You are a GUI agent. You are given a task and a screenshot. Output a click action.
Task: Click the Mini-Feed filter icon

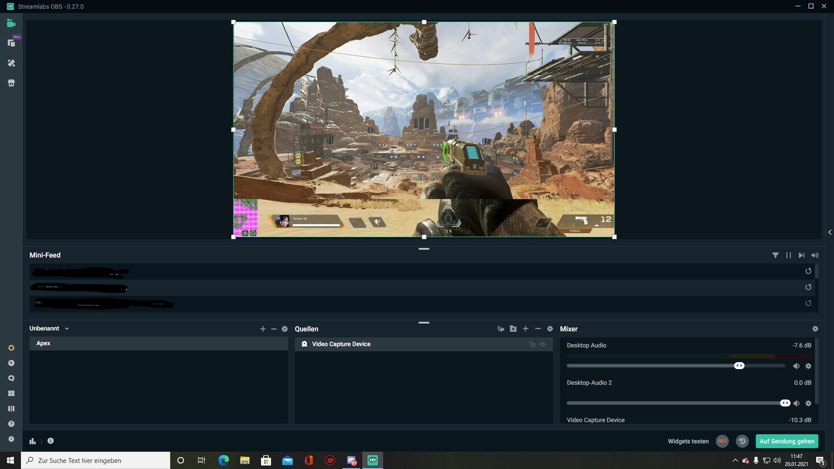click(775, 255)
